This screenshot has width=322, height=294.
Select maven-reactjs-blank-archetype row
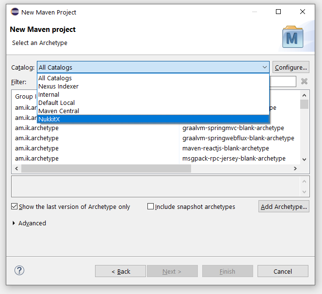pos(225,148)
